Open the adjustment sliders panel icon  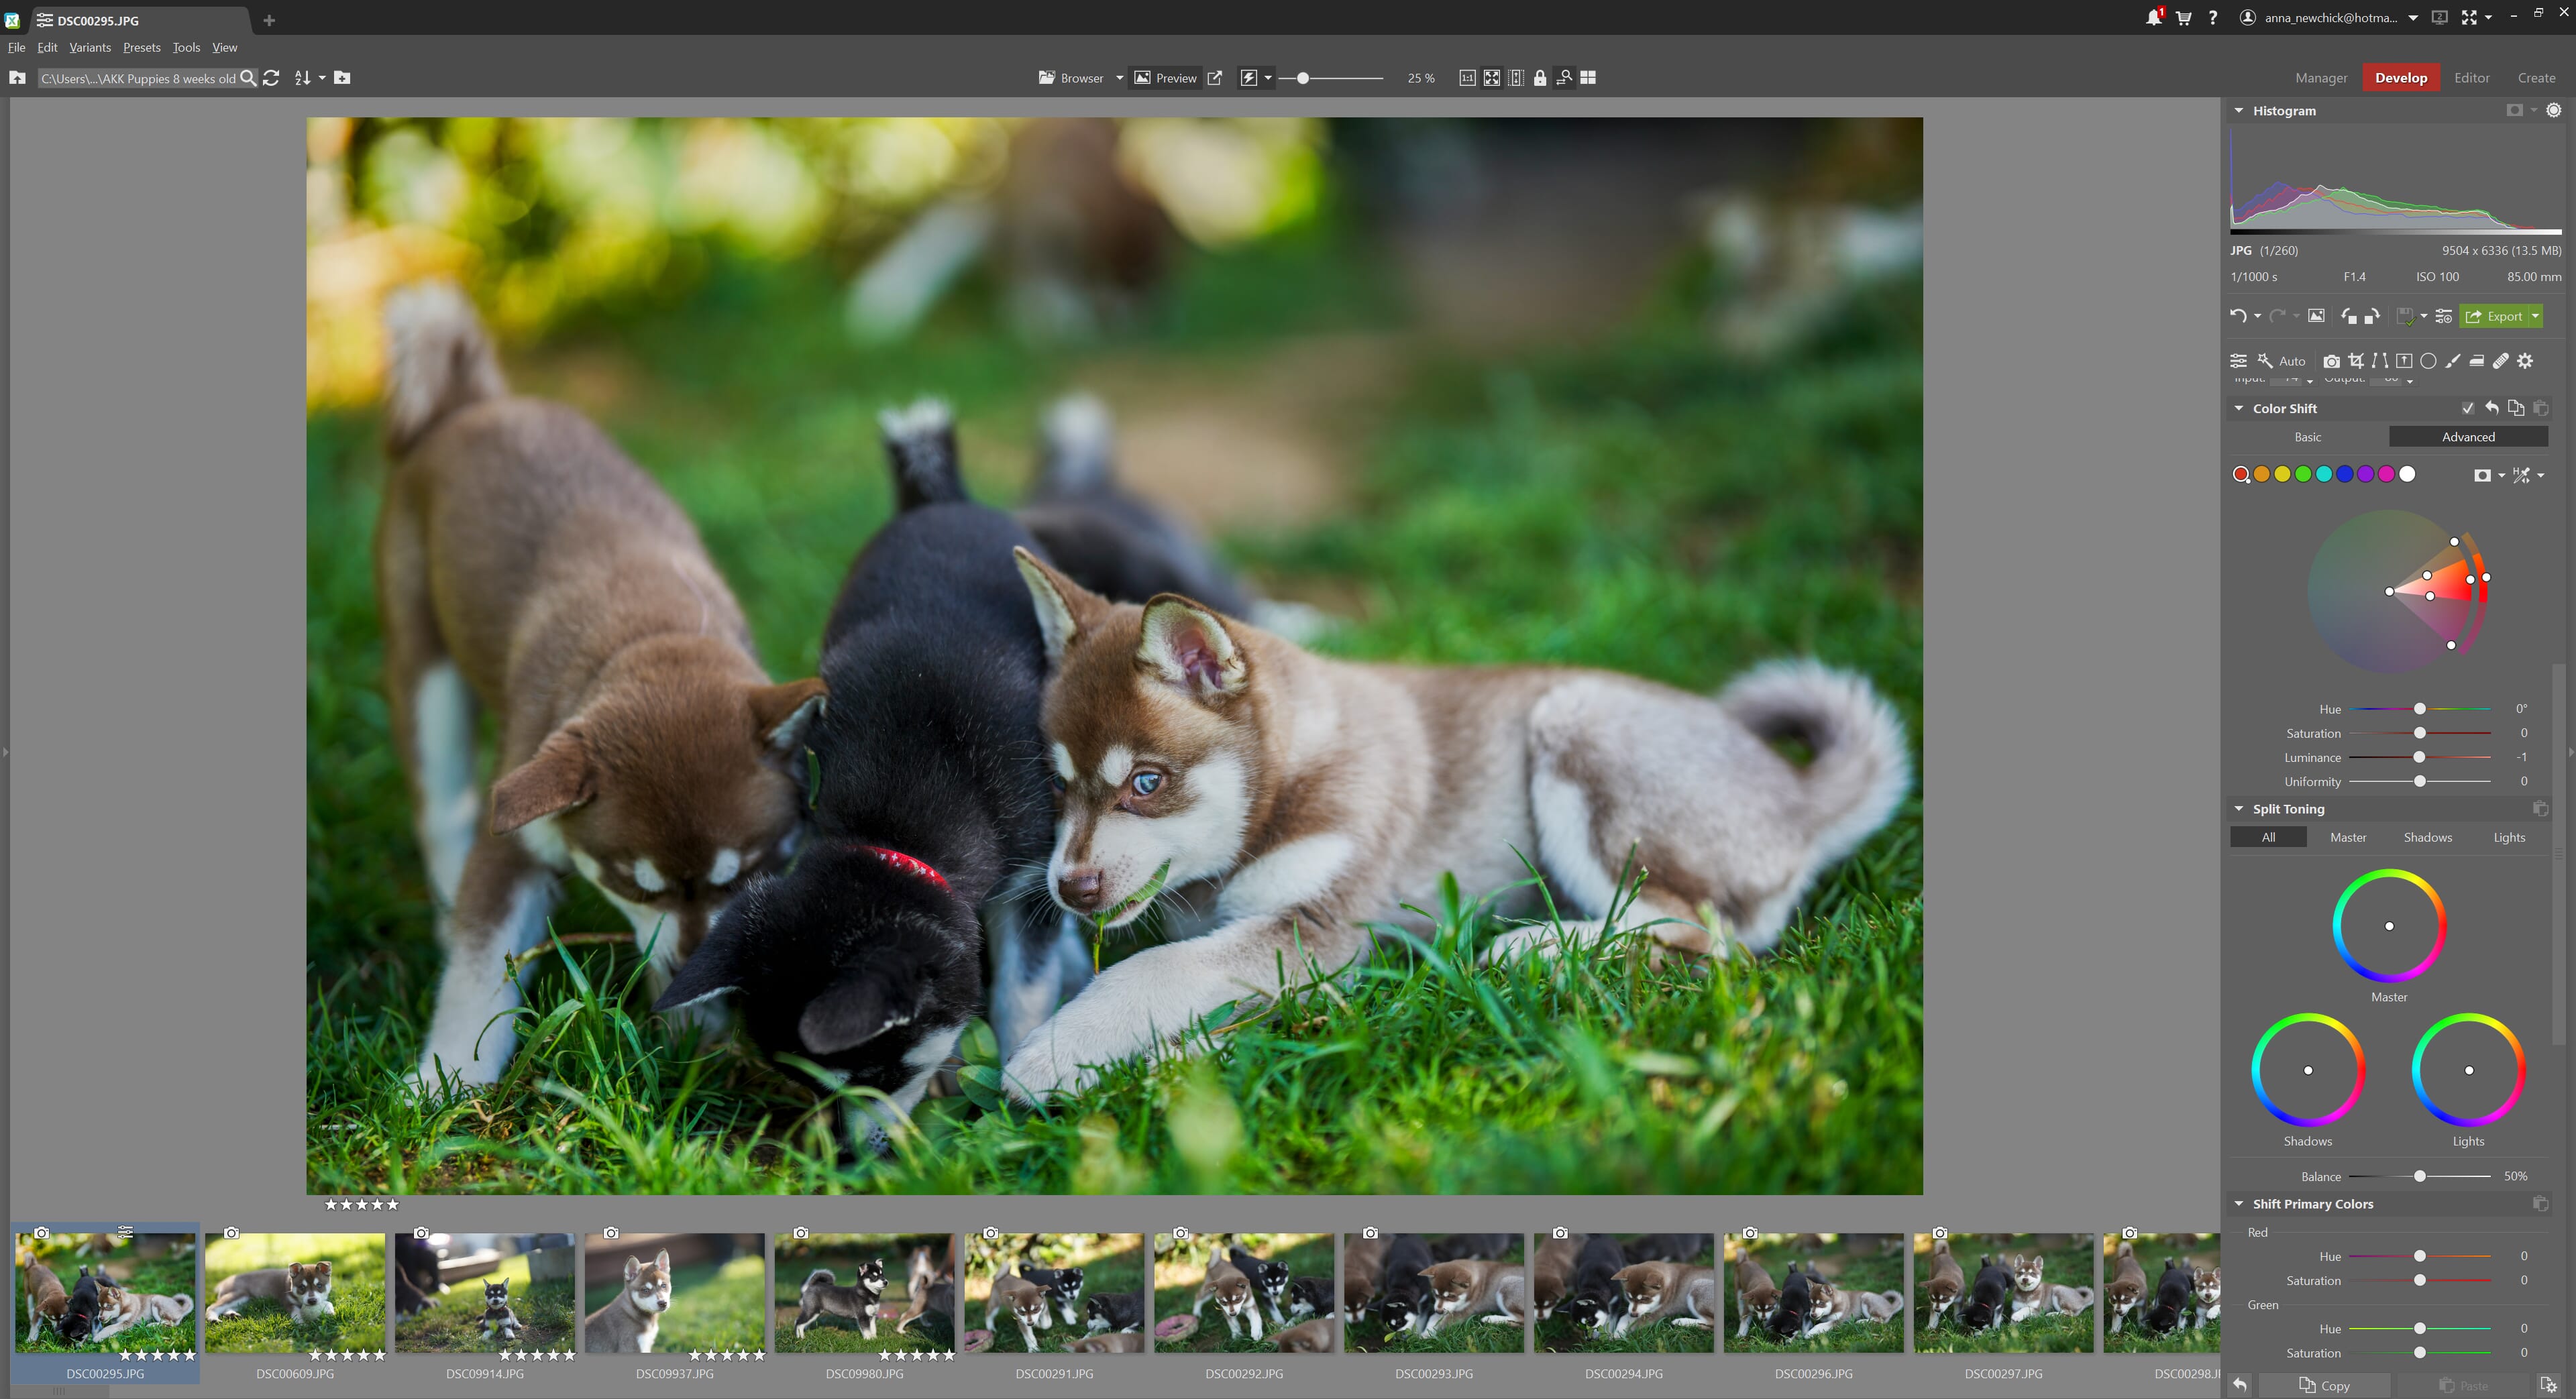(2238, 361)
